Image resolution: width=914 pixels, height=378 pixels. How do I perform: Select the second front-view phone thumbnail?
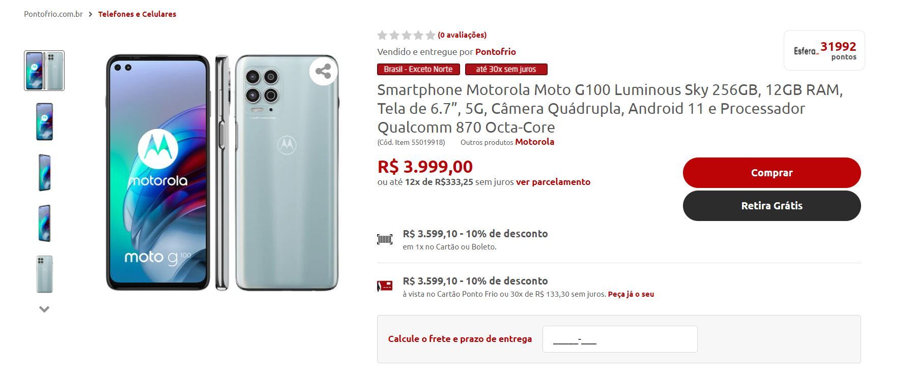point(44,121)
